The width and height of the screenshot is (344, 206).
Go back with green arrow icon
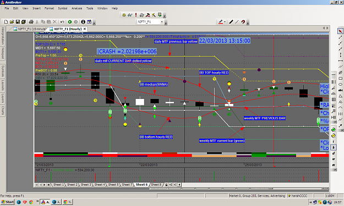pos(70,21)
